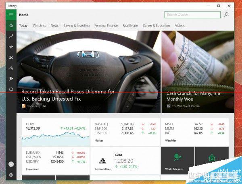The image size is (242, 184).
Task: Click the +13.51 +0.07% DOW change
Action: [73, 128]
